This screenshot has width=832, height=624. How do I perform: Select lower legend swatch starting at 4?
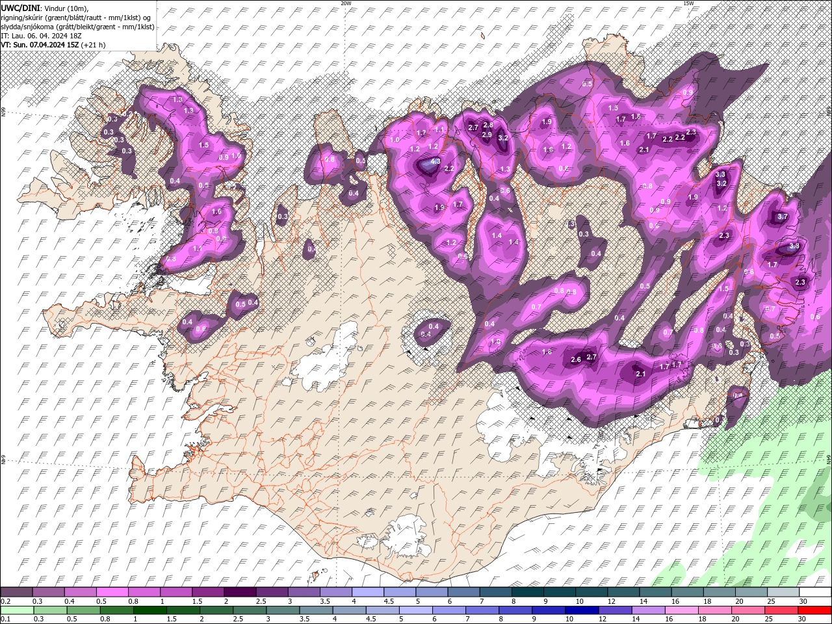pos(348,610)
